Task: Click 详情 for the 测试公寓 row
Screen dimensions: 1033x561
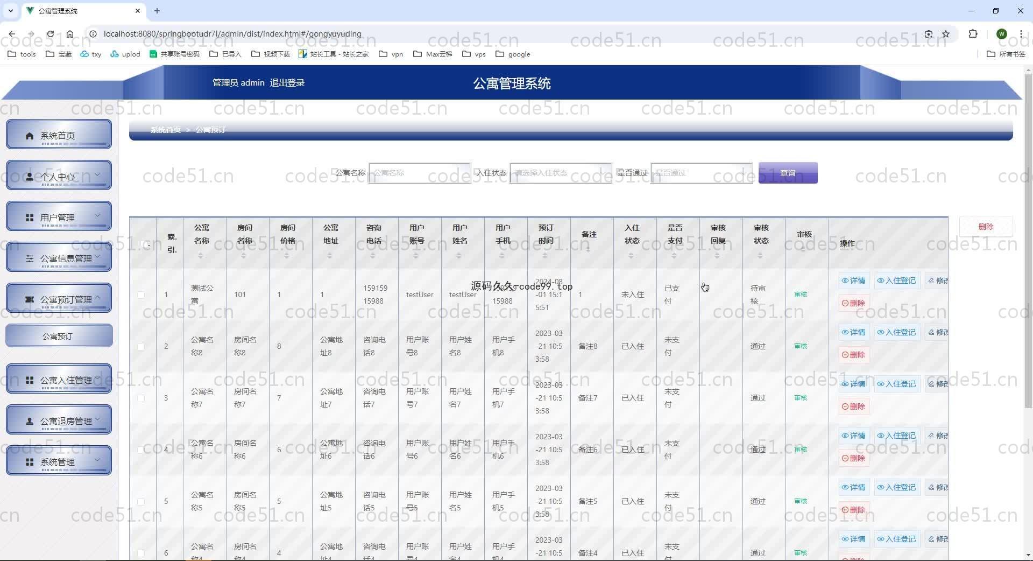Action: (854, 280)
